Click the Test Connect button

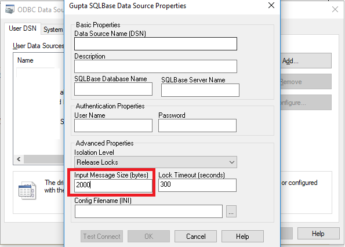click(x=101, y=236)
